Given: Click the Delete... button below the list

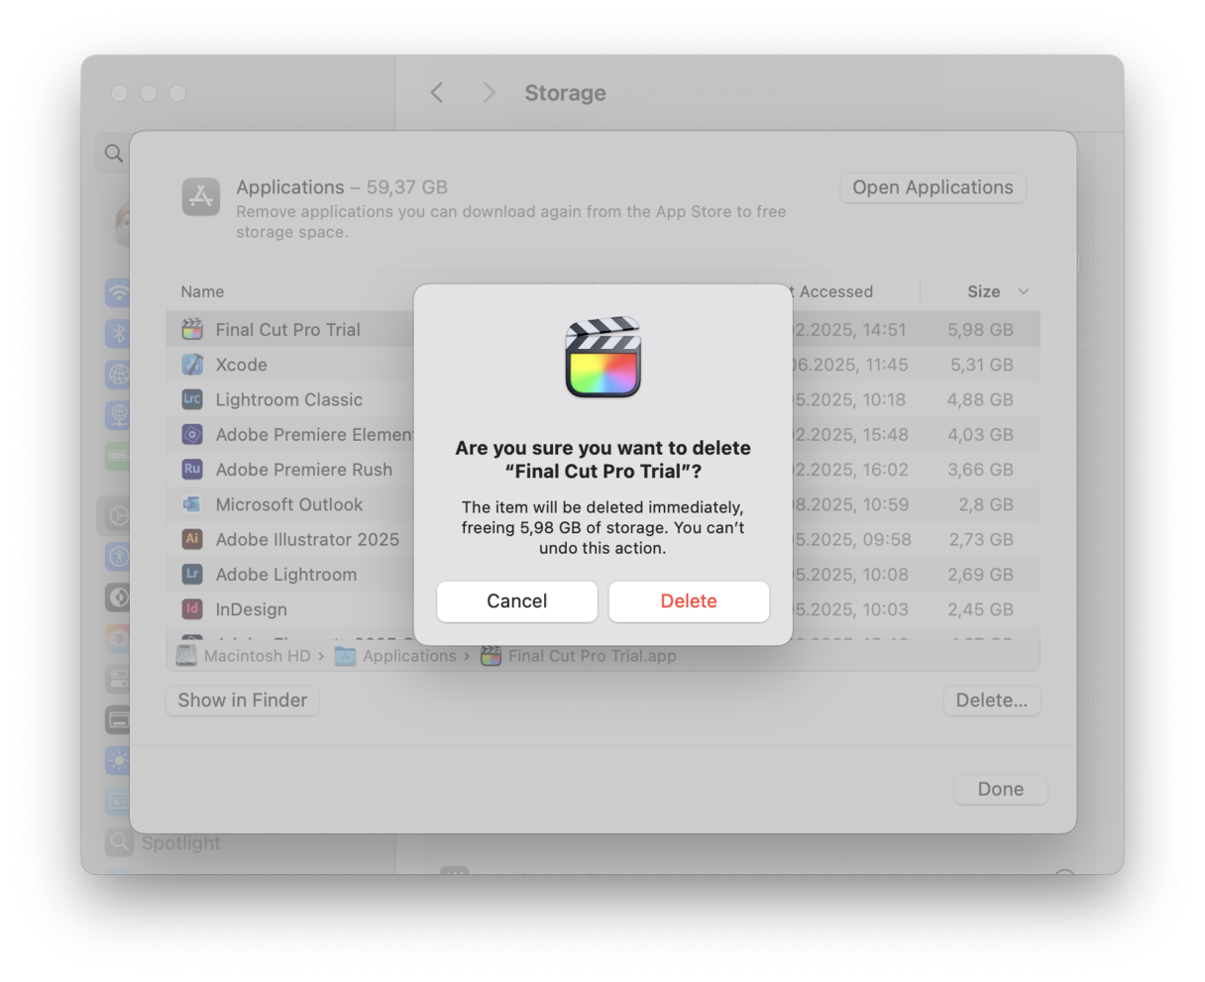Looking at the screenshot, I should (x=991, y=701).
